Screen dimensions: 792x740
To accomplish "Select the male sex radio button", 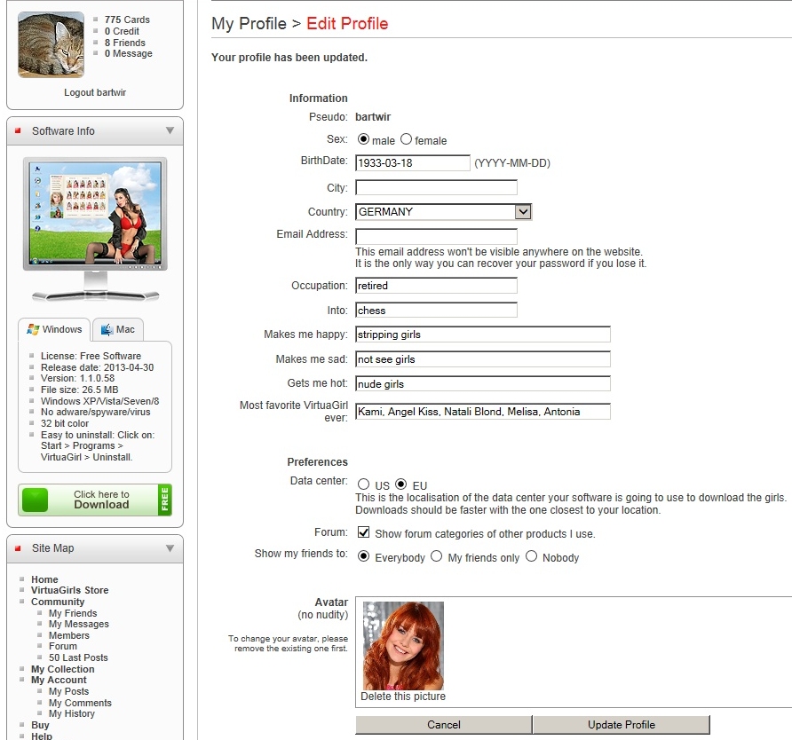I will [x=363, y=138].
